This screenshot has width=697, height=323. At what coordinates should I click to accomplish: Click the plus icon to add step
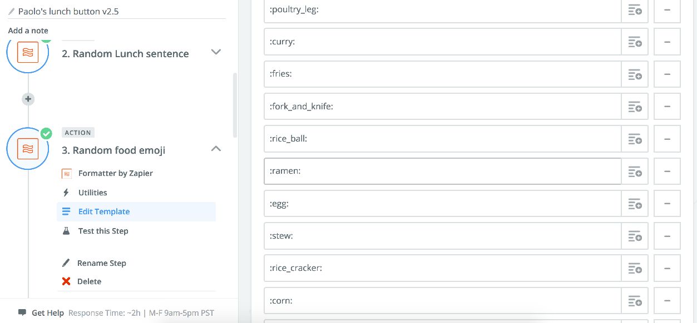tap(28, 99)
